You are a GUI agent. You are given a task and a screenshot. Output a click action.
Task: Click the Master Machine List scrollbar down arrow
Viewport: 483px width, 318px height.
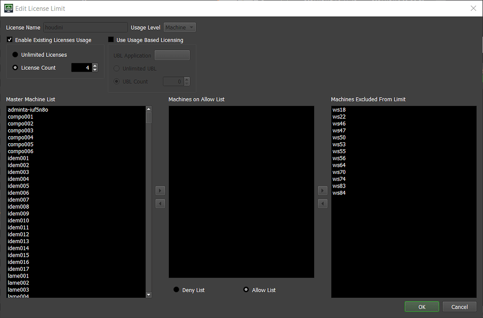(x=149, y=294)
